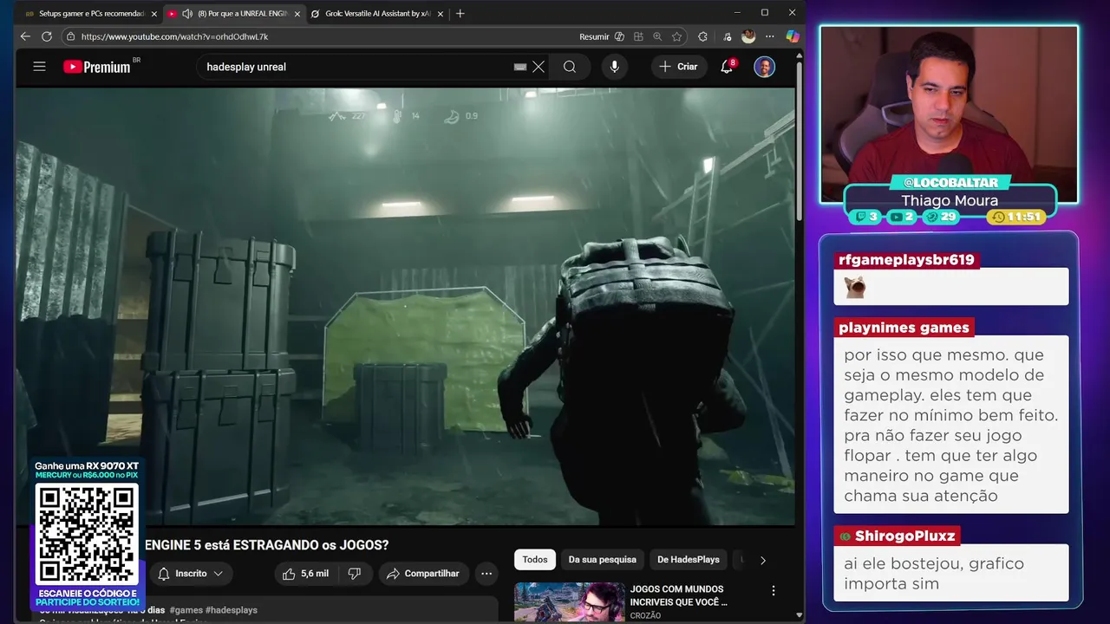1110x624 pixels.
Task: Click the #hadesplays hashtag link
Action: click(232, 610)
